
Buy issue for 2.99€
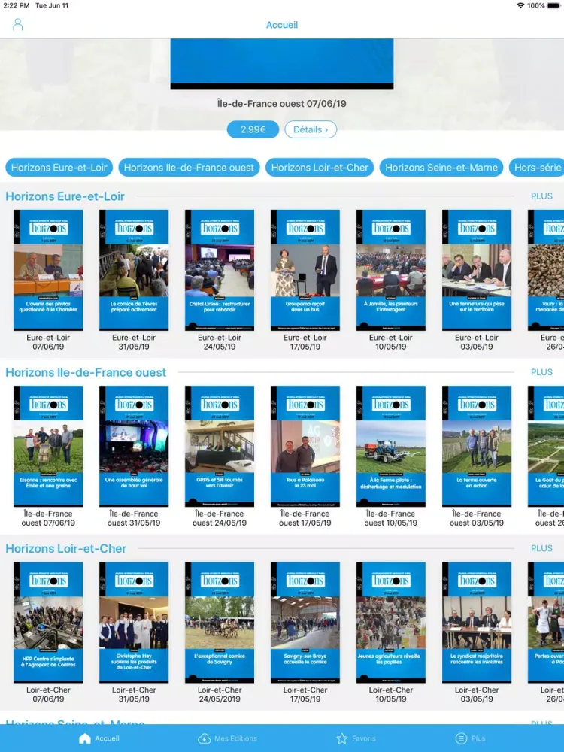pyautogui.click(x=253, y=129)
